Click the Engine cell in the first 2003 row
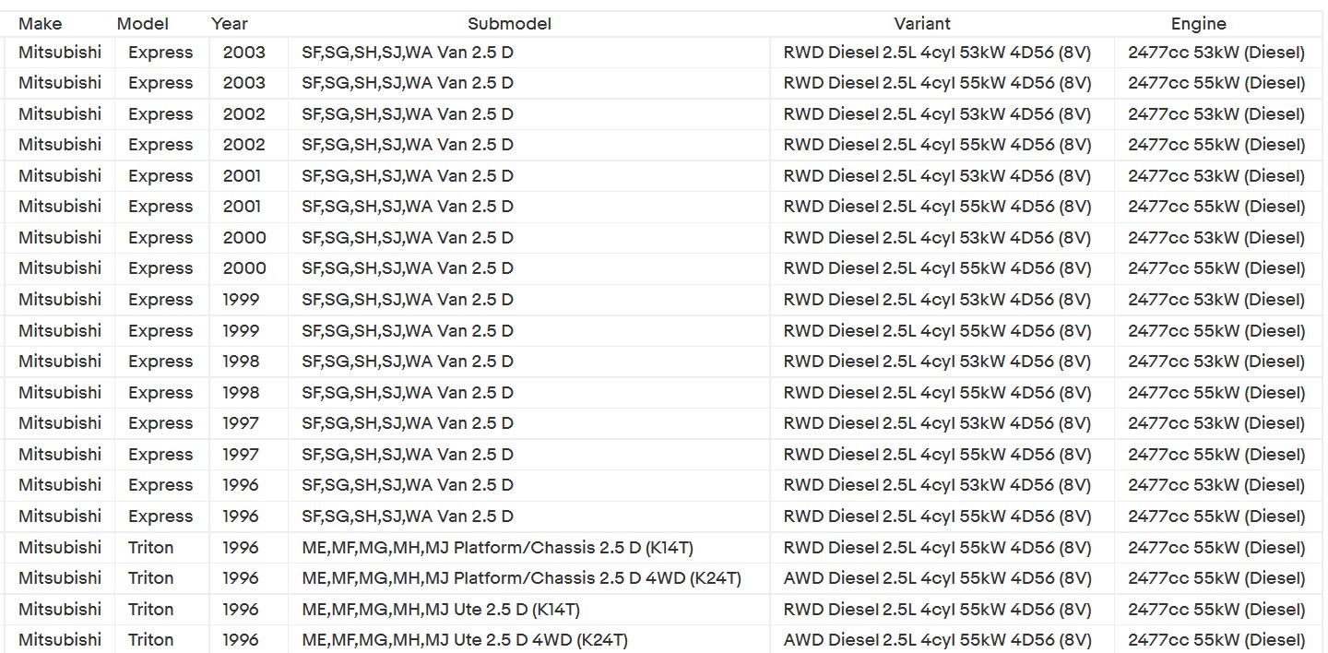This screenshot has height=653, width=1328. [1216, 53]
